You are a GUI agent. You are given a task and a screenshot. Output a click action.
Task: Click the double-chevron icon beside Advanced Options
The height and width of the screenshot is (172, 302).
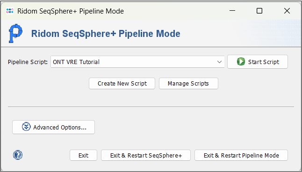[26, 127]
